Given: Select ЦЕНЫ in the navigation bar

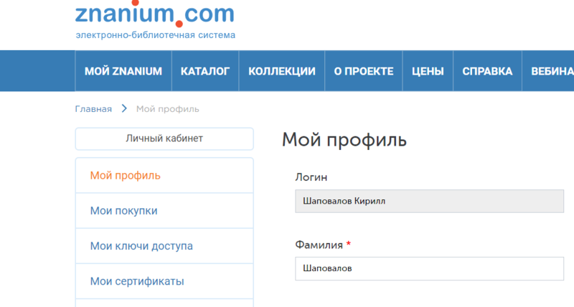Looking at the screenshot, I should (428, 71).
